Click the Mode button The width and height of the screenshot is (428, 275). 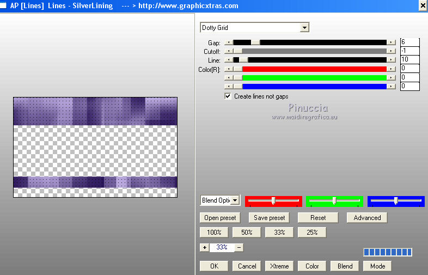click(377, 266)
